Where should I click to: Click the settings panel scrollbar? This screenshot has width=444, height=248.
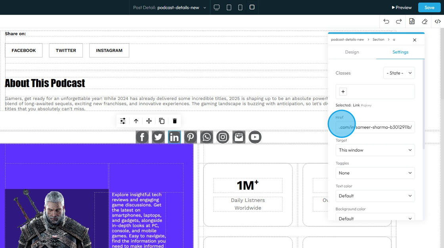click(x=424, y=105)
